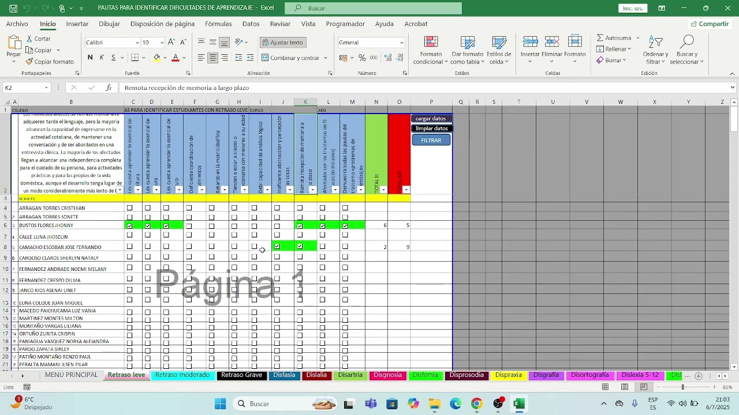The height and width of the screenshot is (415, 739).
Task: Expand the formula bar
Action: click(733, 88)
